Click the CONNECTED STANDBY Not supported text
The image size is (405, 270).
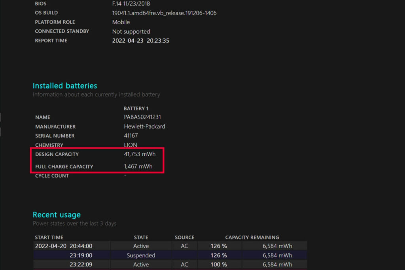pyautogui.click(x=131, y=31)
